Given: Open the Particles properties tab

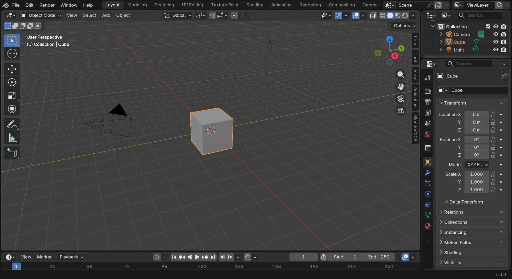Looking at the screenshot, I should click(x=428, y=183).
